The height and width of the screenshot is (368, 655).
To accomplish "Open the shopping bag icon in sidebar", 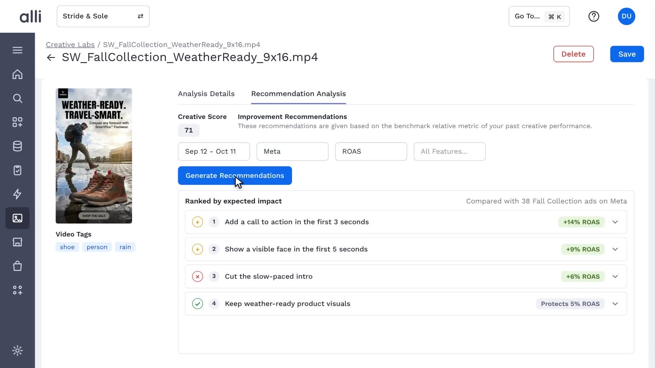I will click(17, 266).
